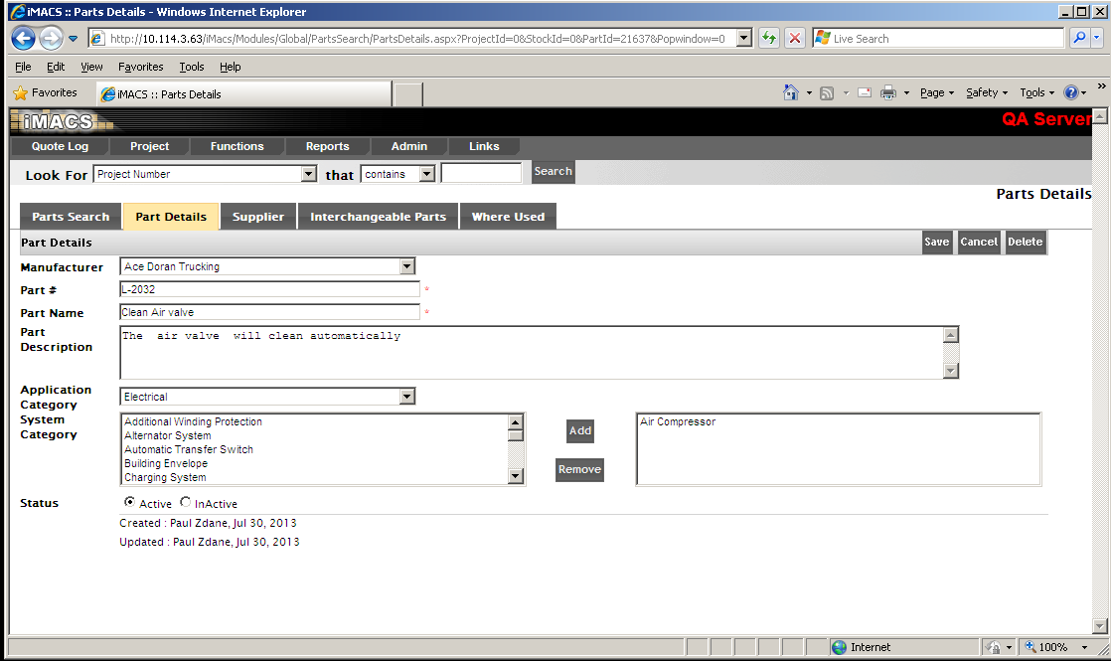Click the IE Back navigation arrow
Viewport: 1111px width, 661px height.
click(x=24, y=39)
